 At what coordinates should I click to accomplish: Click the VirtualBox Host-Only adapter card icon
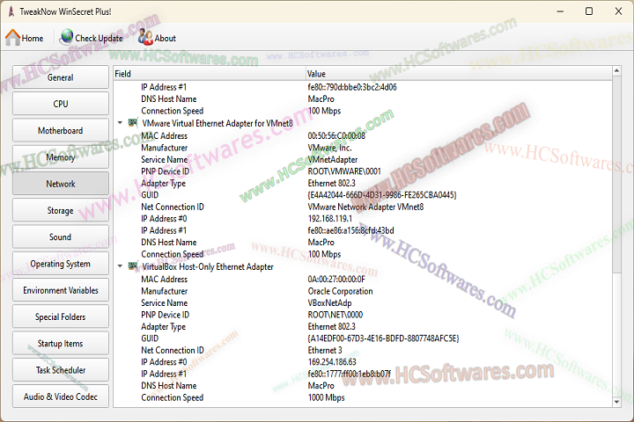click(x=133, y=266)
